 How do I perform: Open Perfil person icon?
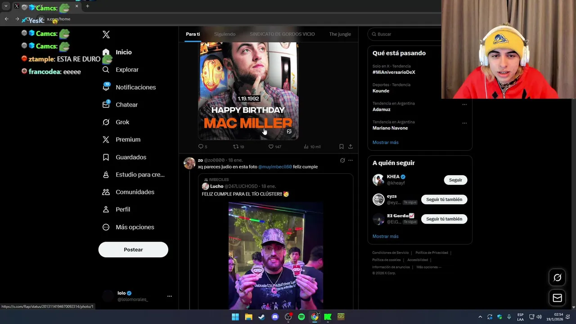[106, 210]
